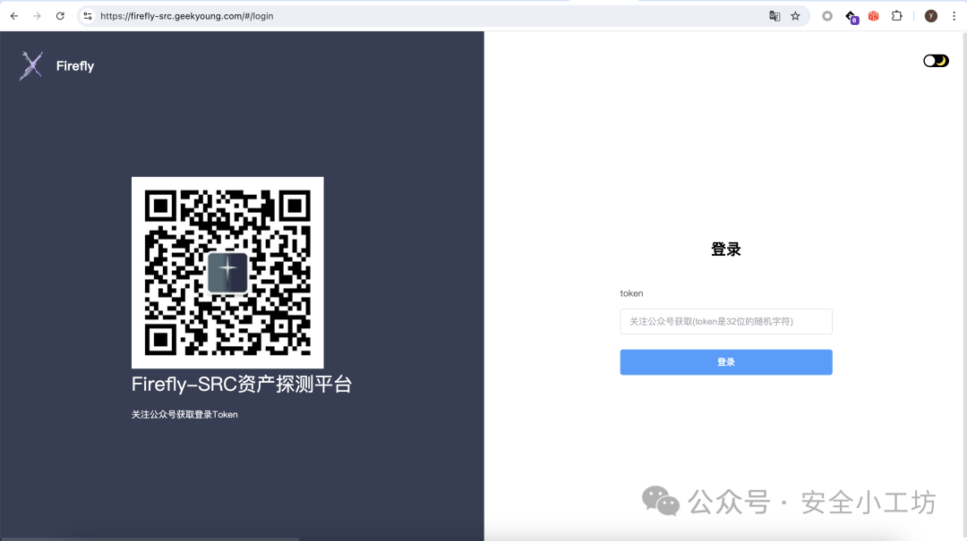Click the gray circle extension icon
Viewport: 967px width, 541px height.
click(x=827, y=16)
